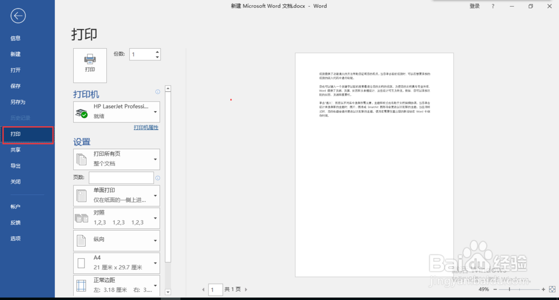Screen dimensions: 559x300
Task: Expand the 打印所有页 dropdown
Action: (117, 159)
